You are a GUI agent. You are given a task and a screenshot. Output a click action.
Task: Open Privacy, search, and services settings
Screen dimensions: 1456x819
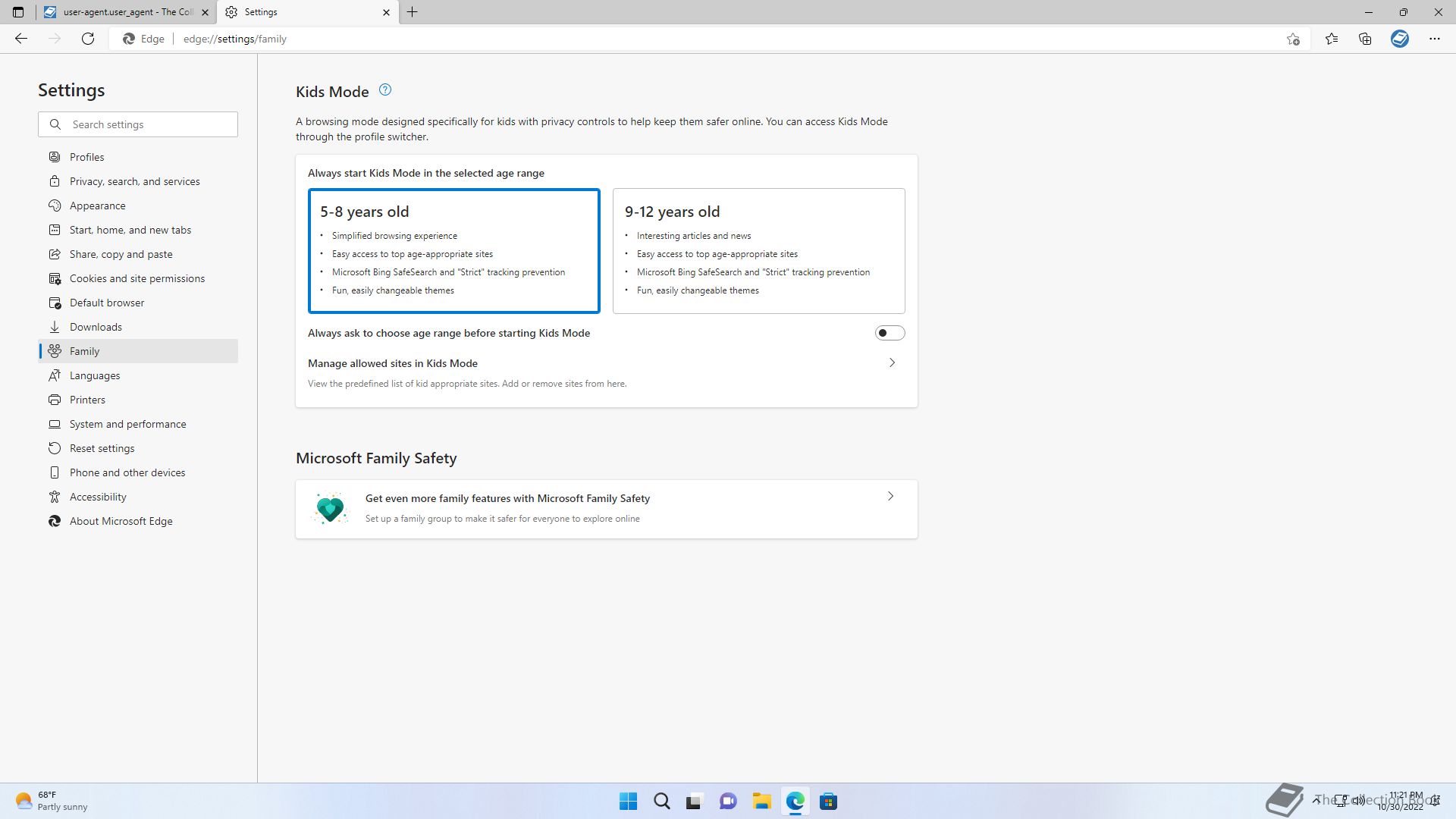click(x=134, y=181)
